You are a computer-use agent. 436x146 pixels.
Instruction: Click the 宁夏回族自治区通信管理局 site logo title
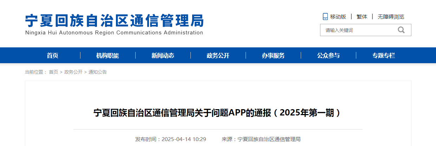(114, 21)
